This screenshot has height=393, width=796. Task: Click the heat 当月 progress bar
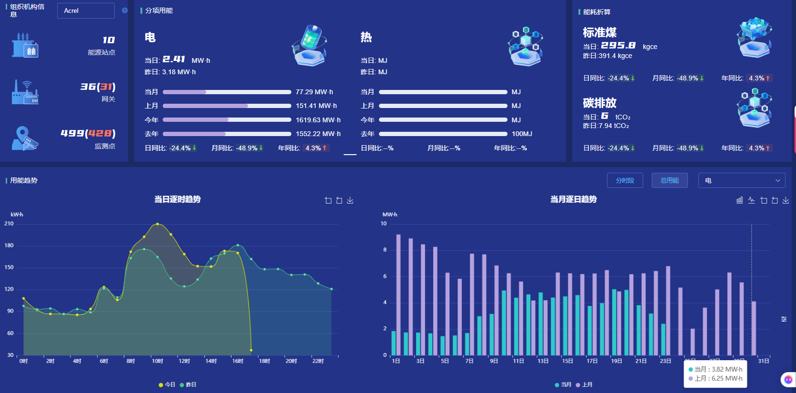click(443, 92)
